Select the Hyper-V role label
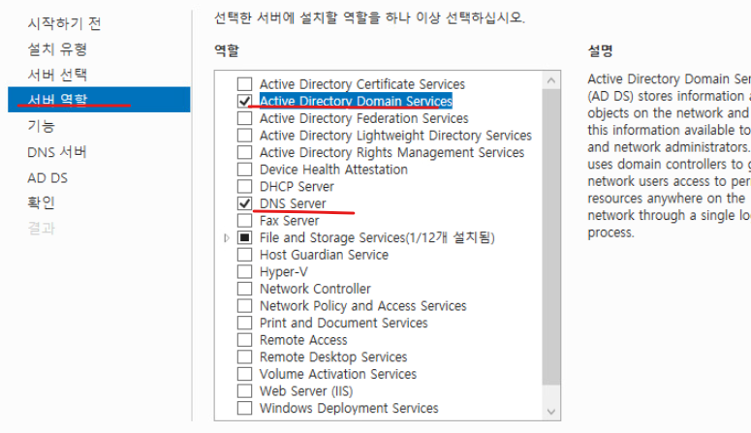This screenshot has width=751, height=433. click(284, 271)
